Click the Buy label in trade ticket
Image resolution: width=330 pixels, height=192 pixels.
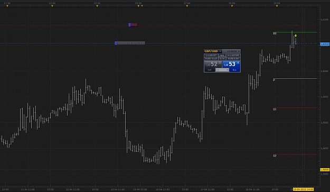pyautogui.click(x=234, y=70)
